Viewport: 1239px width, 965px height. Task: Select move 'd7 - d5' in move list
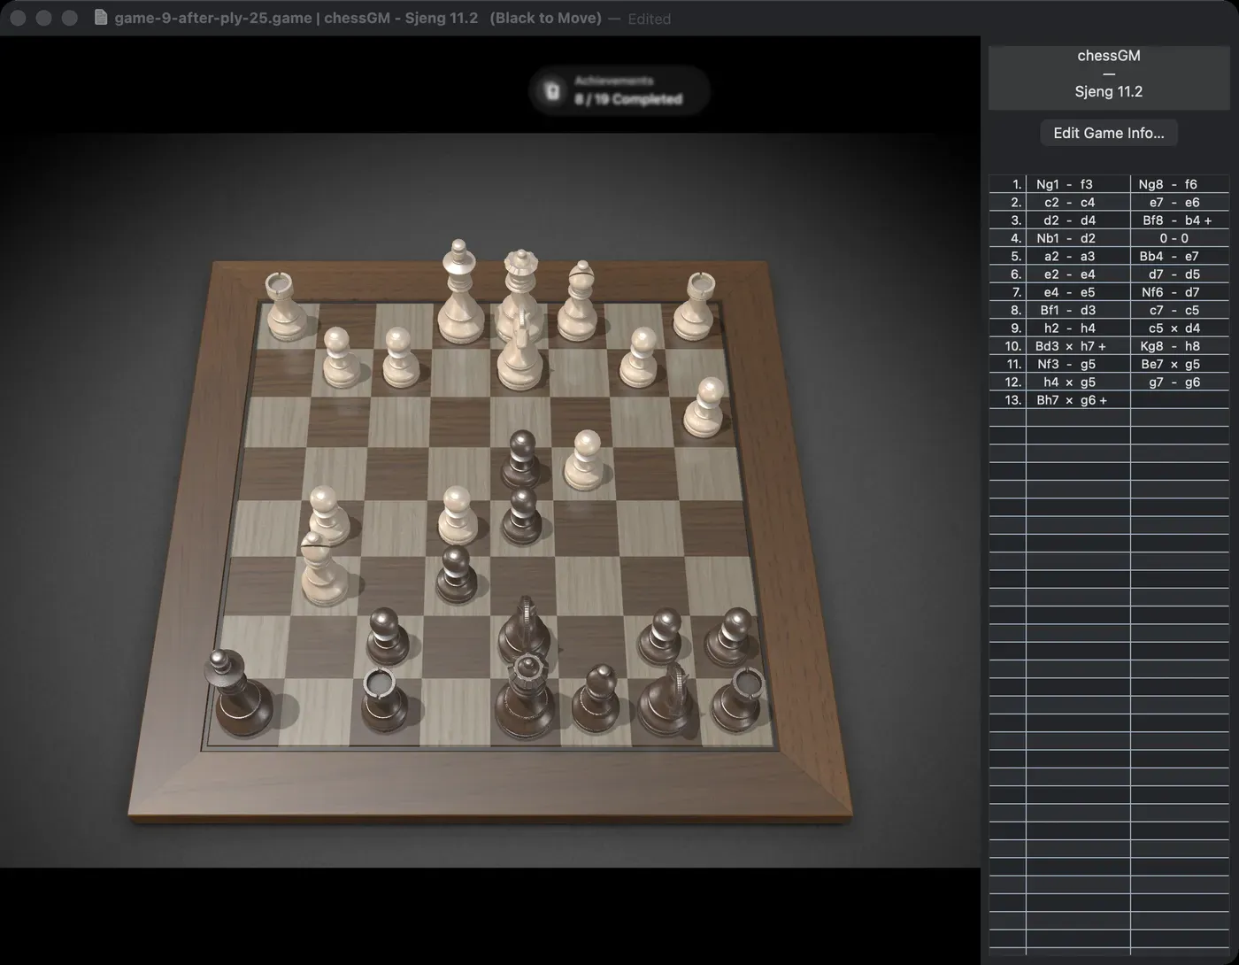click(x=1174, y=274)
